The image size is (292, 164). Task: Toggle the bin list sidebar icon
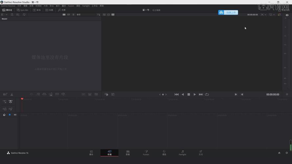tap(2, 14)
